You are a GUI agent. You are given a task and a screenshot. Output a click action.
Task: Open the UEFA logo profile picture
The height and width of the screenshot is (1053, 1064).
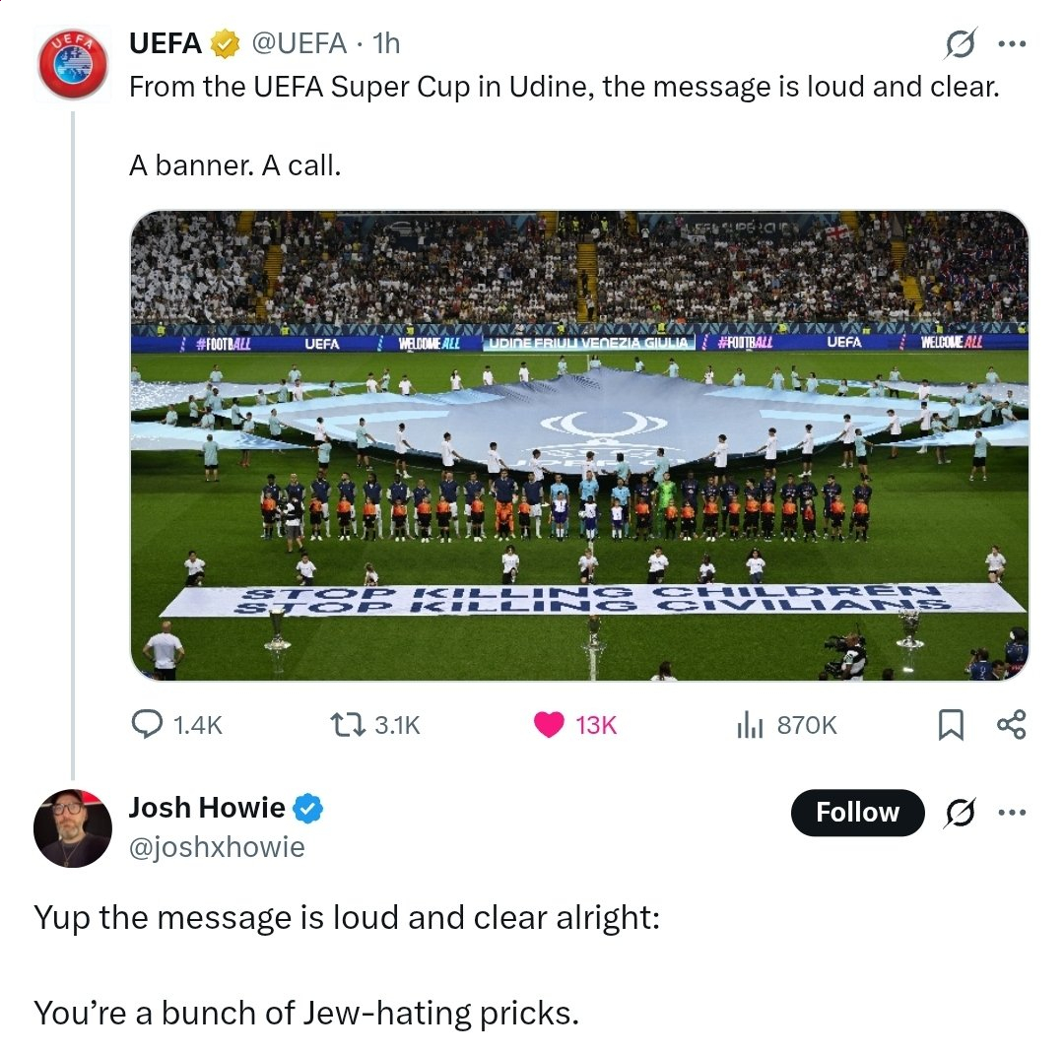pyautogui.click(x=73, y=64)
